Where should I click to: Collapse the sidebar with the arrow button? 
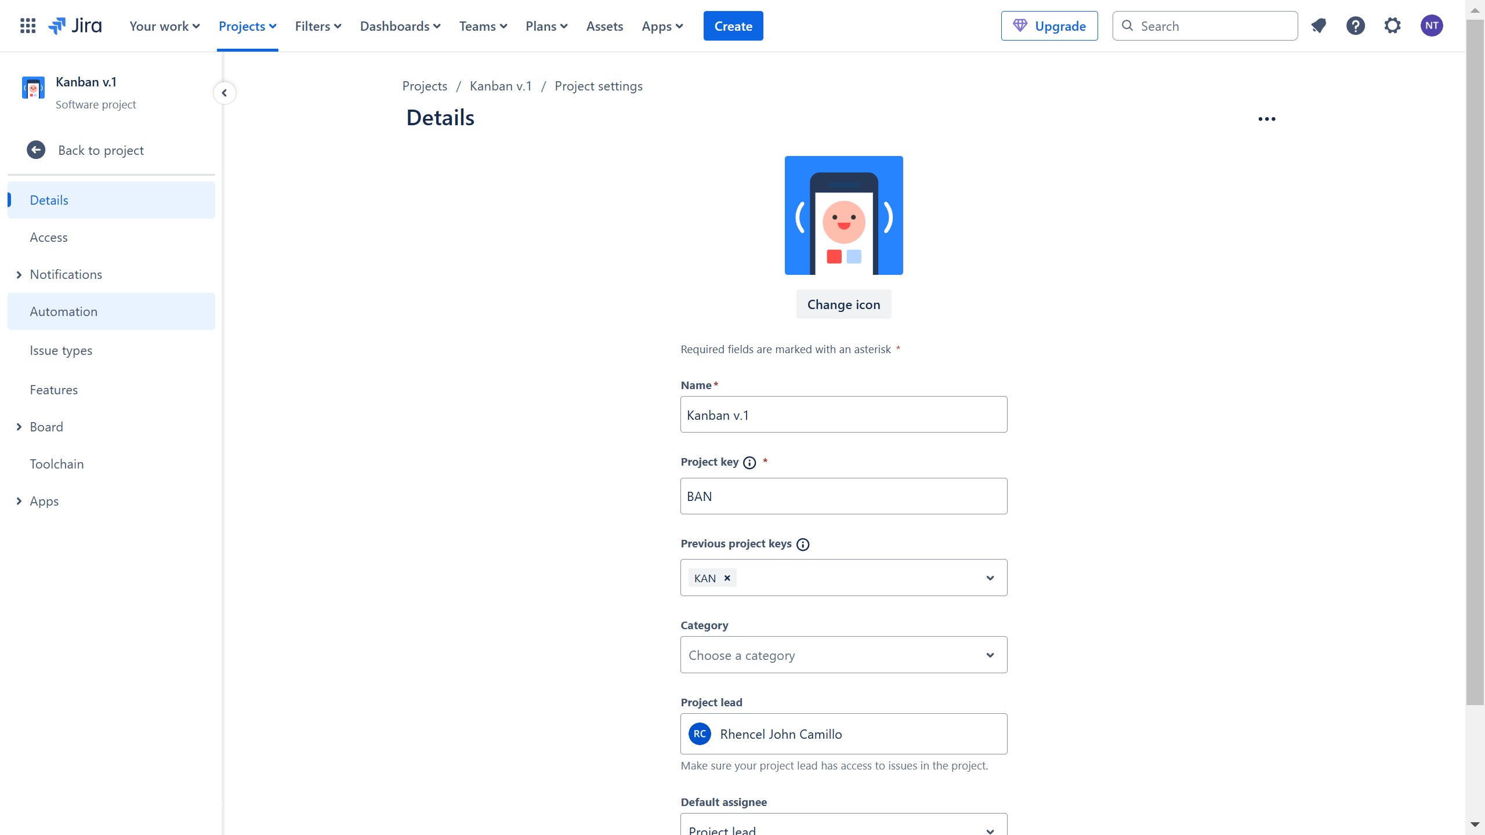click(x=224, y=93)
